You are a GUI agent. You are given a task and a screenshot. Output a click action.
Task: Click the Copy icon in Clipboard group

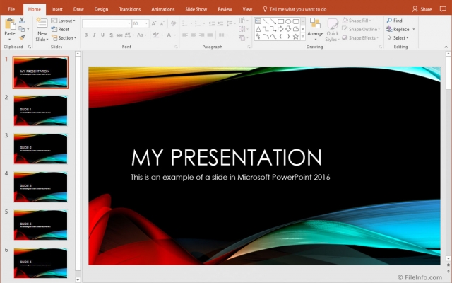[x=21, y=29]
